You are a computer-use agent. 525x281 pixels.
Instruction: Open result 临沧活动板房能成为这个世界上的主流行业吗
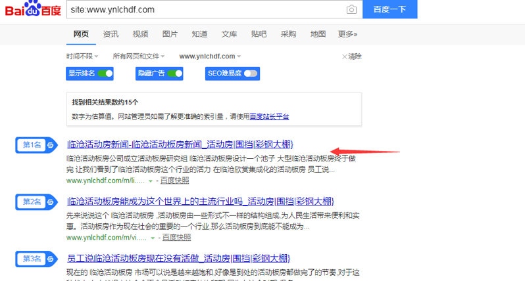tap(201, 202)
